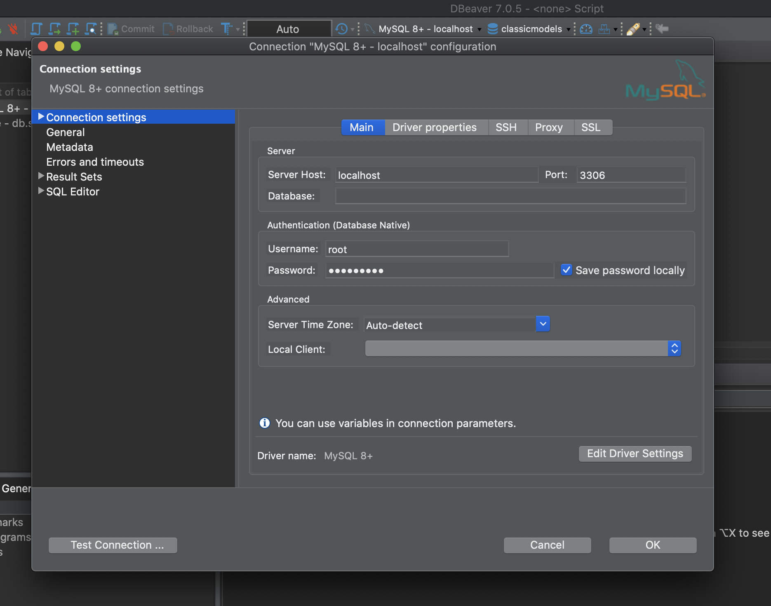Click the recent SQL script icon
This screenshot has width=771, height=606.
click(54, 29)
